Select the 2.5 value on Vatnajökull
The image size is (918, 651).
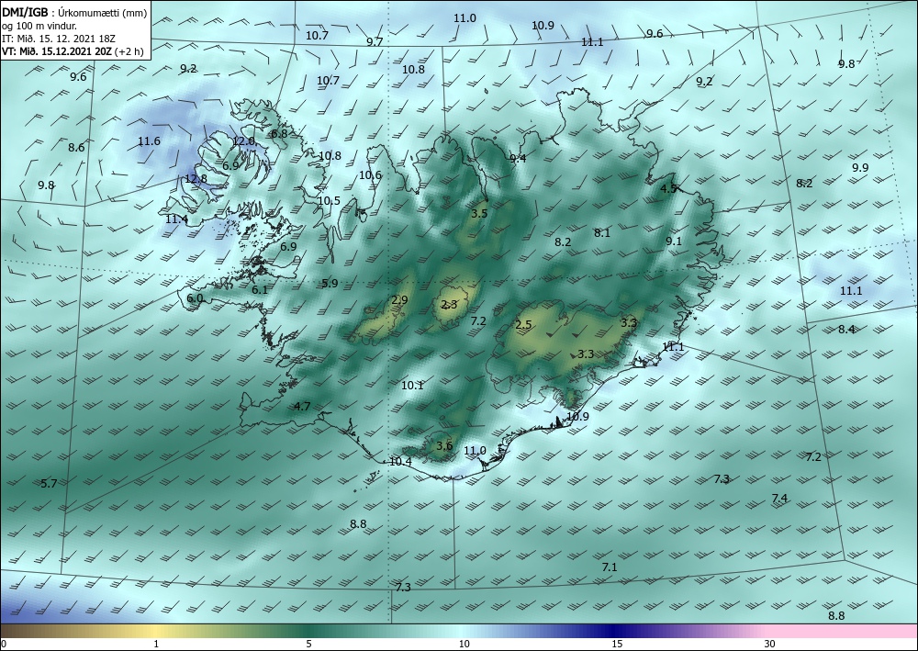coord(523,325)
